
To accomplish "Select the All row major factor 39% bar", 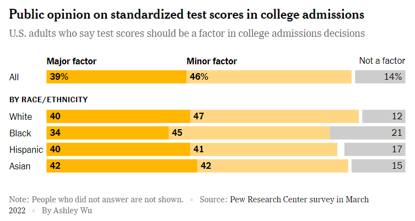I will (x=116, y=77).
